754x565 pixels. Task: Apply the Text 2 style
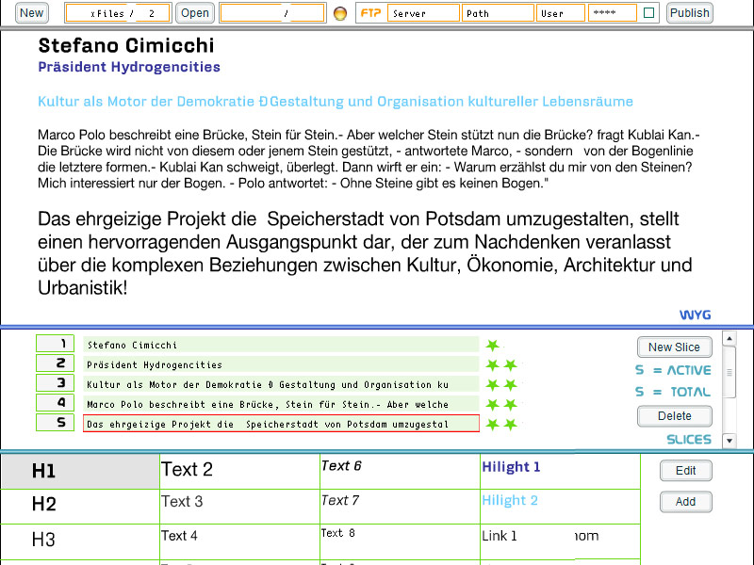(x=239, y=472)
